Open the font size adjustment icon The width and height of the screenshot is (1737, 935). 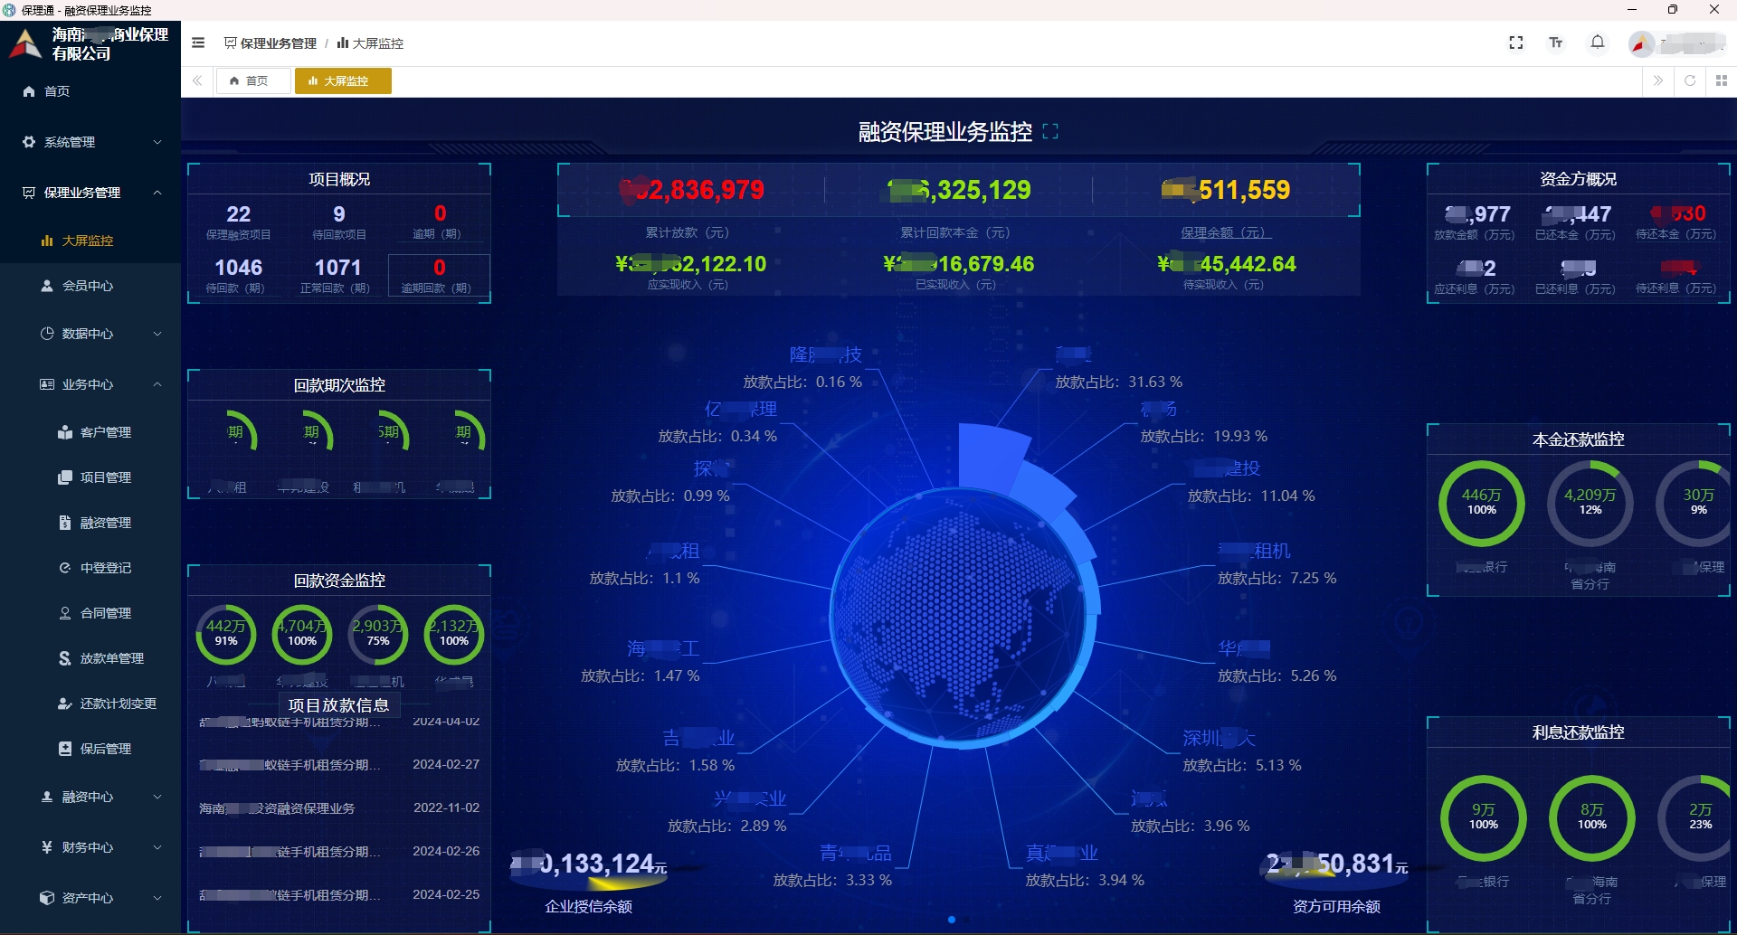(x=1556, y=42)
